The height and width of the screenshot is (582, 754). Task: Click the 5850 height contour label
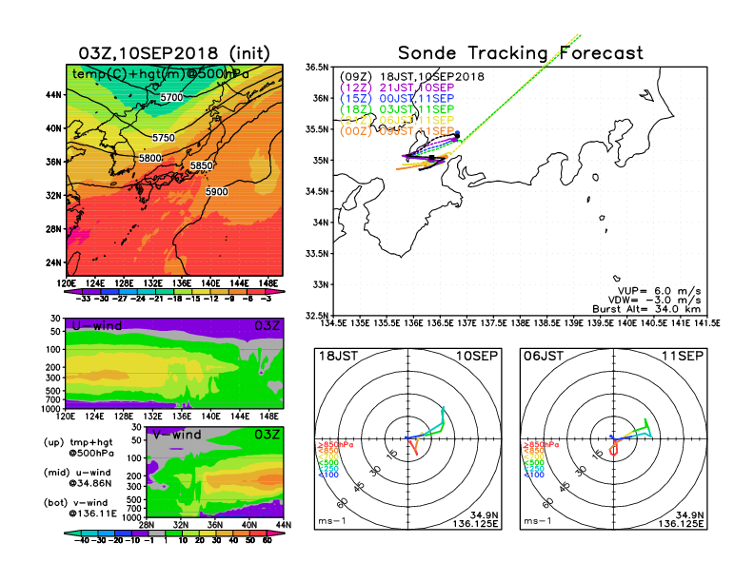tap(202, 165)
